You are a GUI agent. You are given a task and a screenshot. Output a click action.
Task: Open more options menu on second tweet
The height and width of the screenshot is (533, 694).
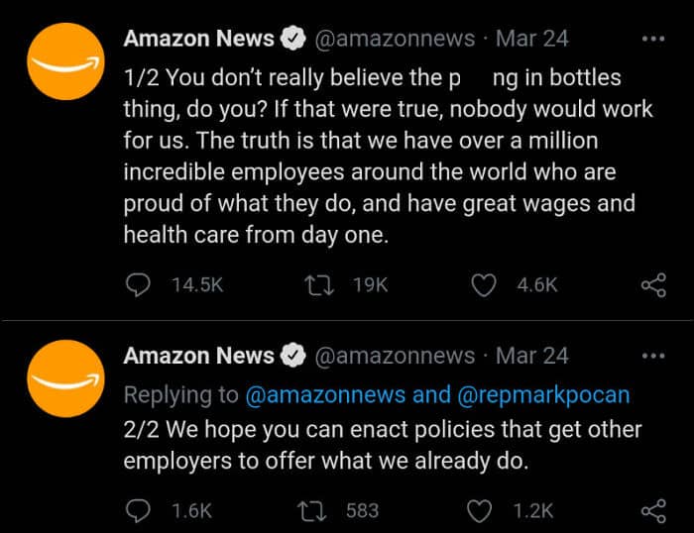click(x=653, y=356)
